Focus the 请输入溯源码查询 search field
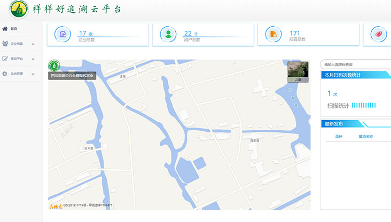This screenshot has width=391, height=222. tap(355, 65)
